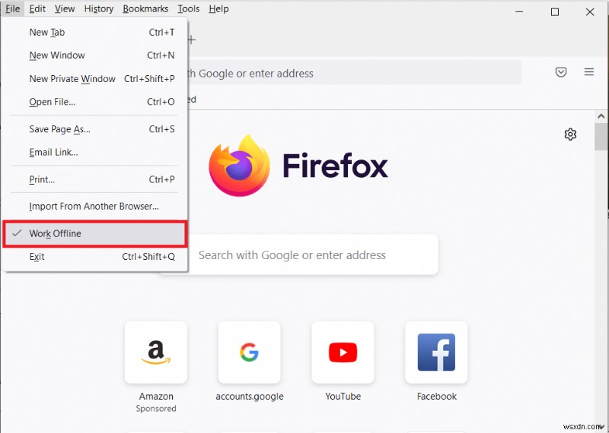Image resolution: width=609 pixels, height=433 pixels.
Task: Click the scrollbar down arrow
Action: tap(601, 427)
